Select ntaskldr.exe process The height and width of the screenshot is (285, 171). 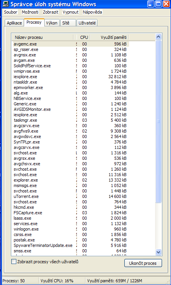tap(71, 82)
